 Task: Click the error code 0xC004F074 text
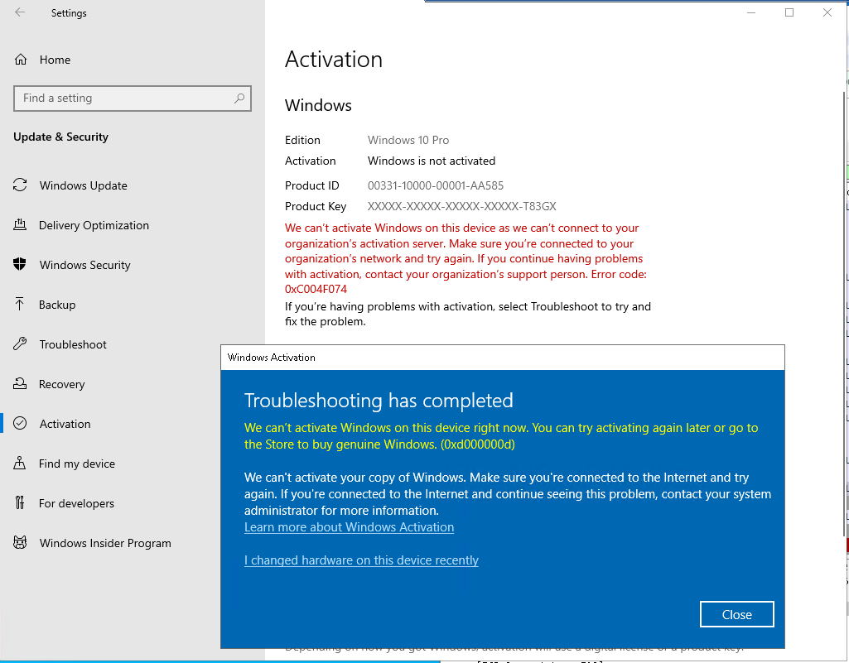point(316,289)
